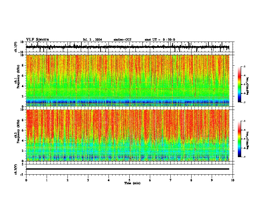The height and width of the screenshot is (202, 262).
Task: Click time axis tick label "2"
Action: [x=67, y=180]
